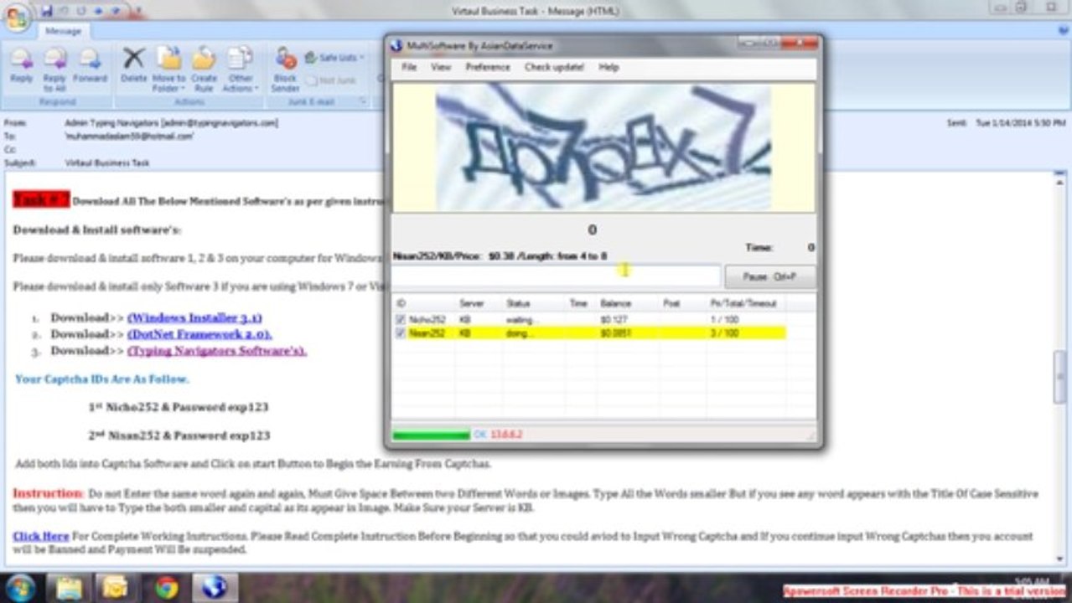Click the red version number in status bar
The height and width of the screenshot is (603, 1072).
coord(506,435)
